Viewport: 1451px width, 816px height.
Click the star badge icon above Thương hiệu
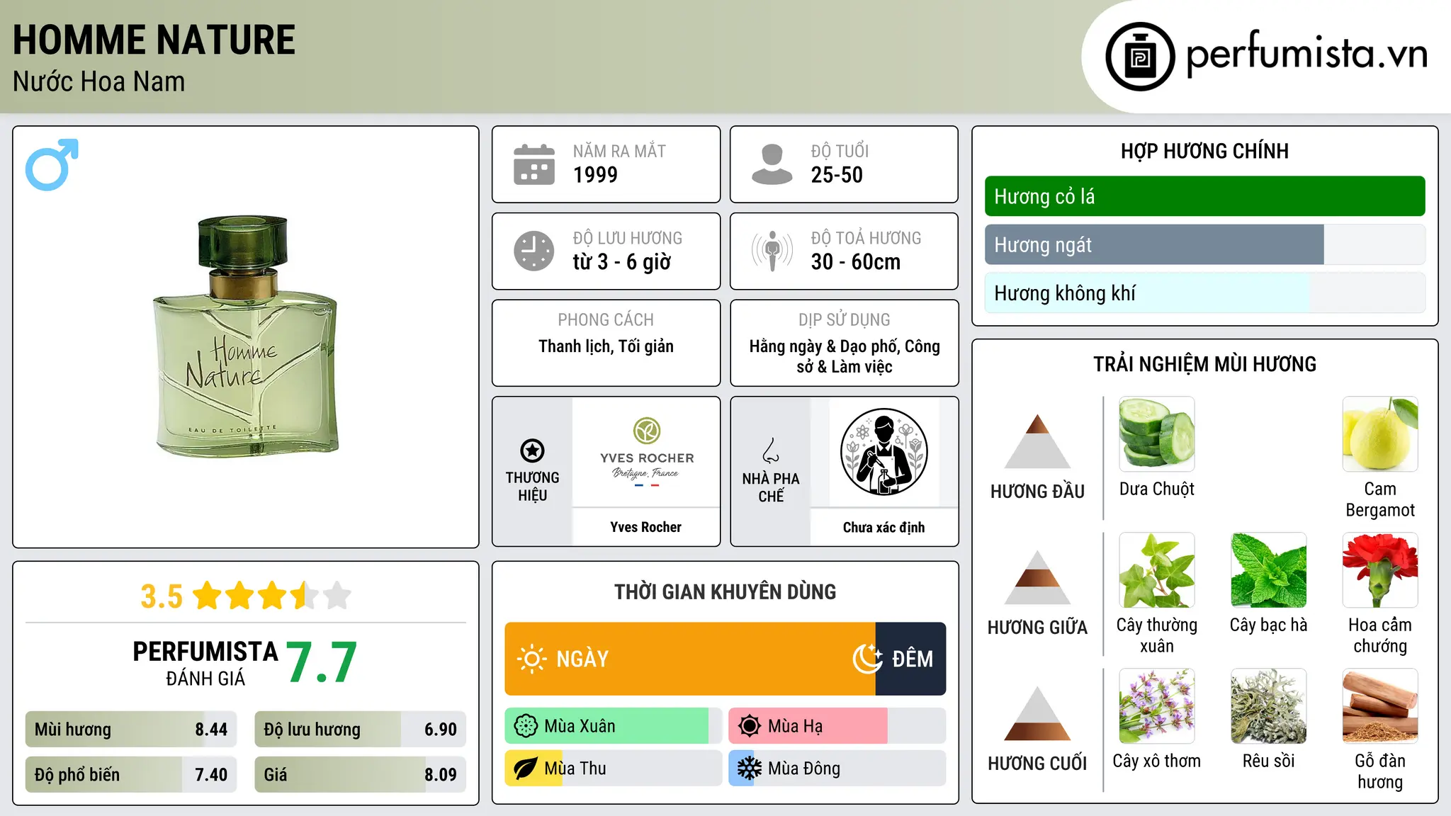532,450
